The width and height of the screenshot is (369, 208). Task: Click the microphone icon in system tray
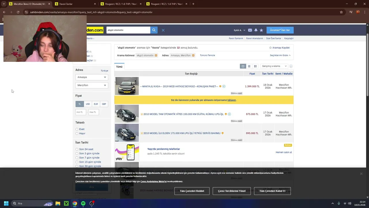(339, 203)
